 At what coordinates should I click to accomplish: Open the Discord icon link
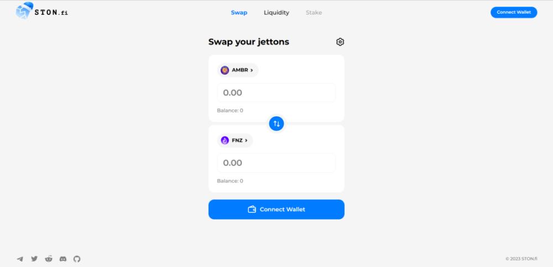click(x=63, y=259)
